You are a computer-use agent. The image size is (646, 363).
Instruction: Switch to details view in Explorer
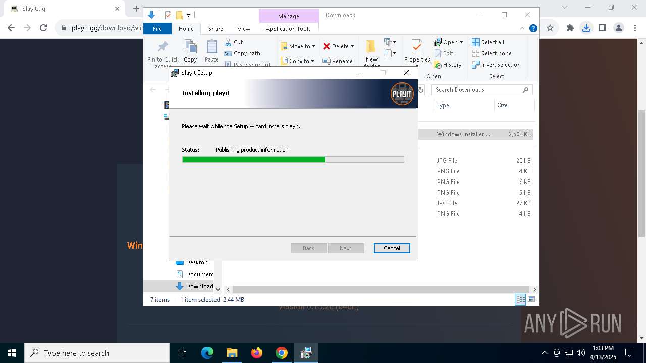coord(520,299)
